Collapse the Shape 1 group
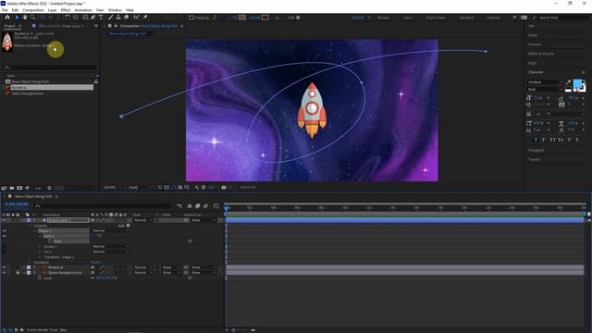592x333 pixels. click(x=35, y=230)
